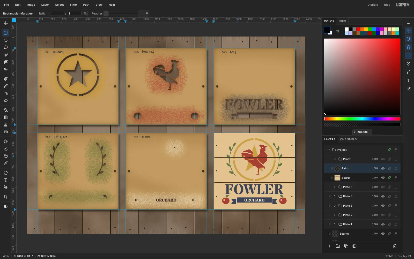
Task: Pick the red swatch in palette
Action: tap(358, 29)
